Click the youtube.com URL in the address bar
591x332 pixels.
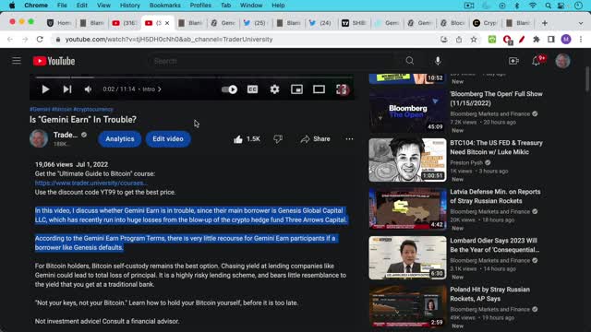pos(169,39)
